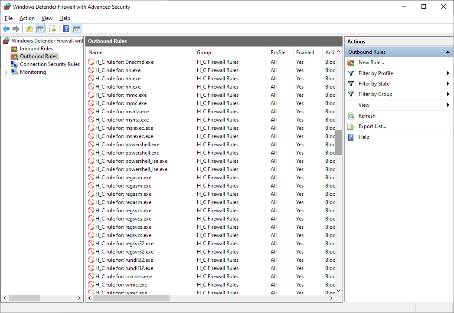
Task: Click block icon of Dnscmd.exe rule
Action: (x=91, y=62)
